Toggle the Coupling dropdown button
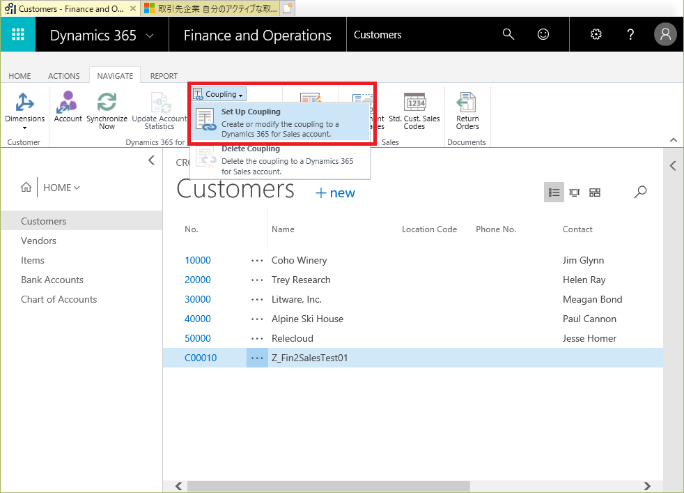The width and height of the screenshot is (684, 493). pos(219,94)
